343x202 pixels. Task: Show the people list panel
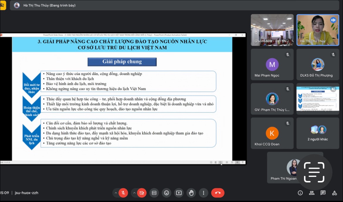click(312, 193)
